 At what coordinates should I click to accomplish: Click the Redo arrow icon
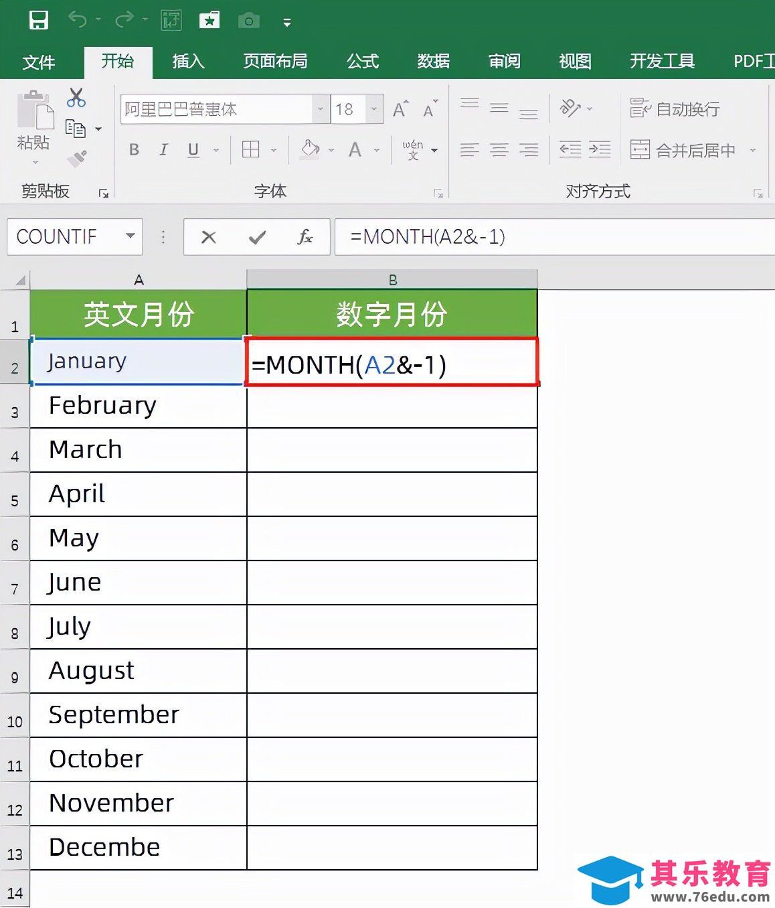click(124, 20)
